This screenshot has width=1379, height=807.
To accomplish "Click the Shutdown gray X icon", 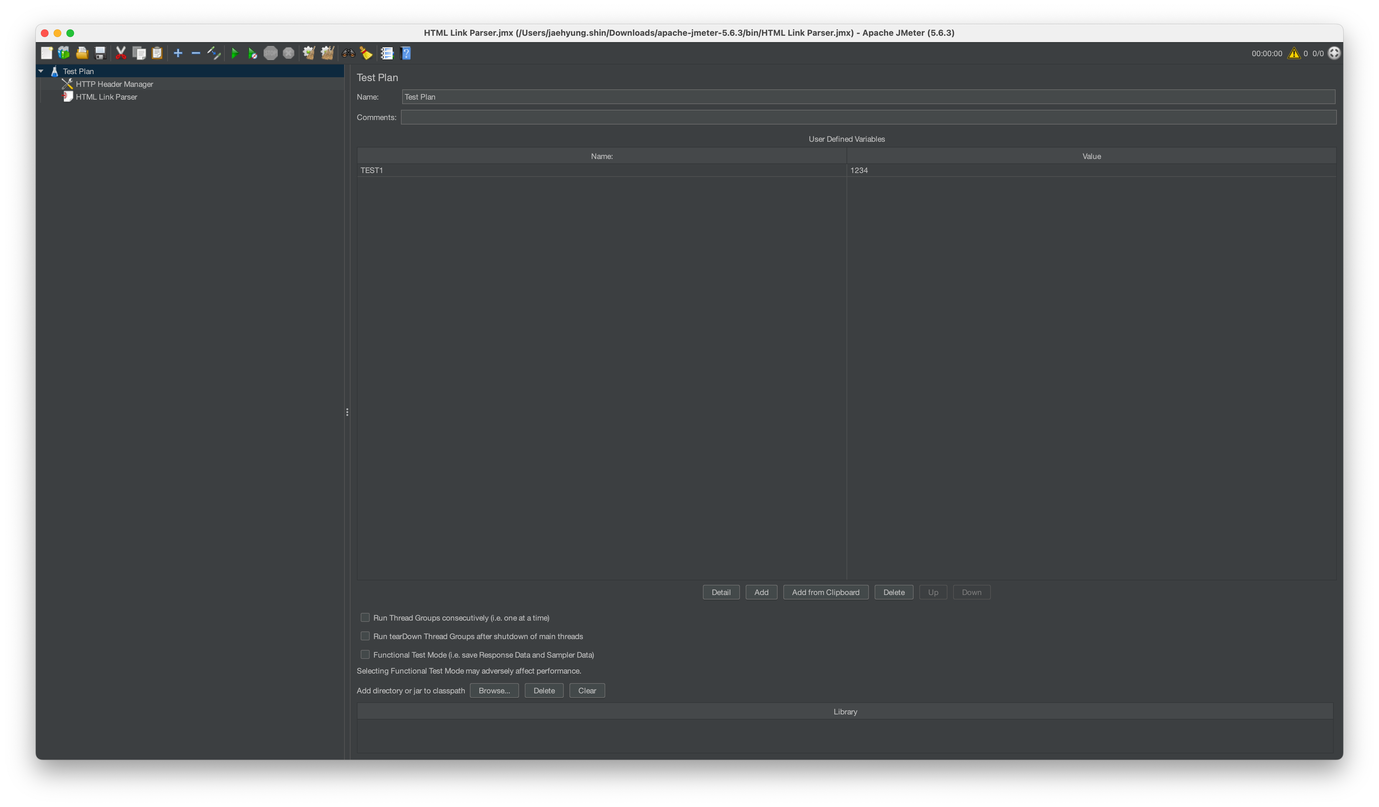I will [288, 53].
